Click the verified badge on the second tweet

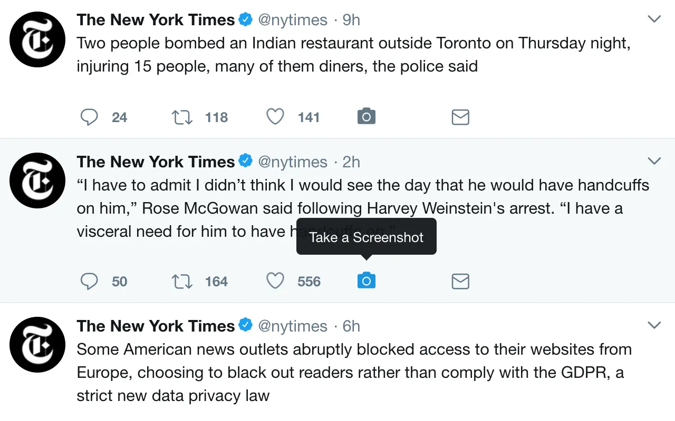point(246,162)
